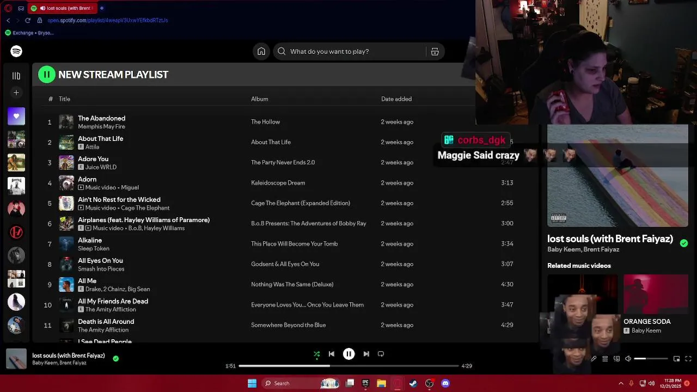Open Baby Keem link in player bar
The image size is (697, 392).
click(44, 363)
